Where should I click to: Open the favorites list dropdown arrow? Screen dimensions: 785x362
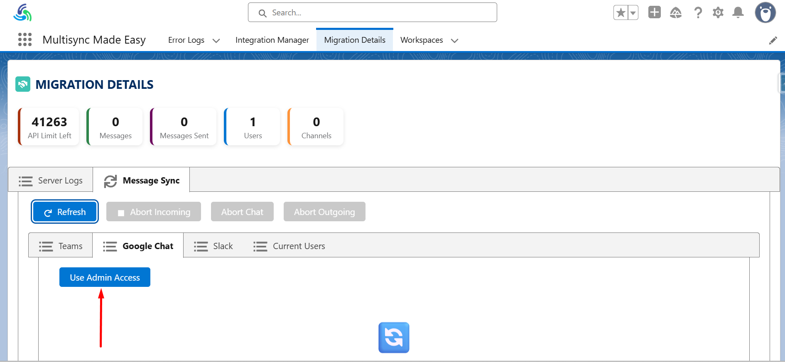coord(633,12)
